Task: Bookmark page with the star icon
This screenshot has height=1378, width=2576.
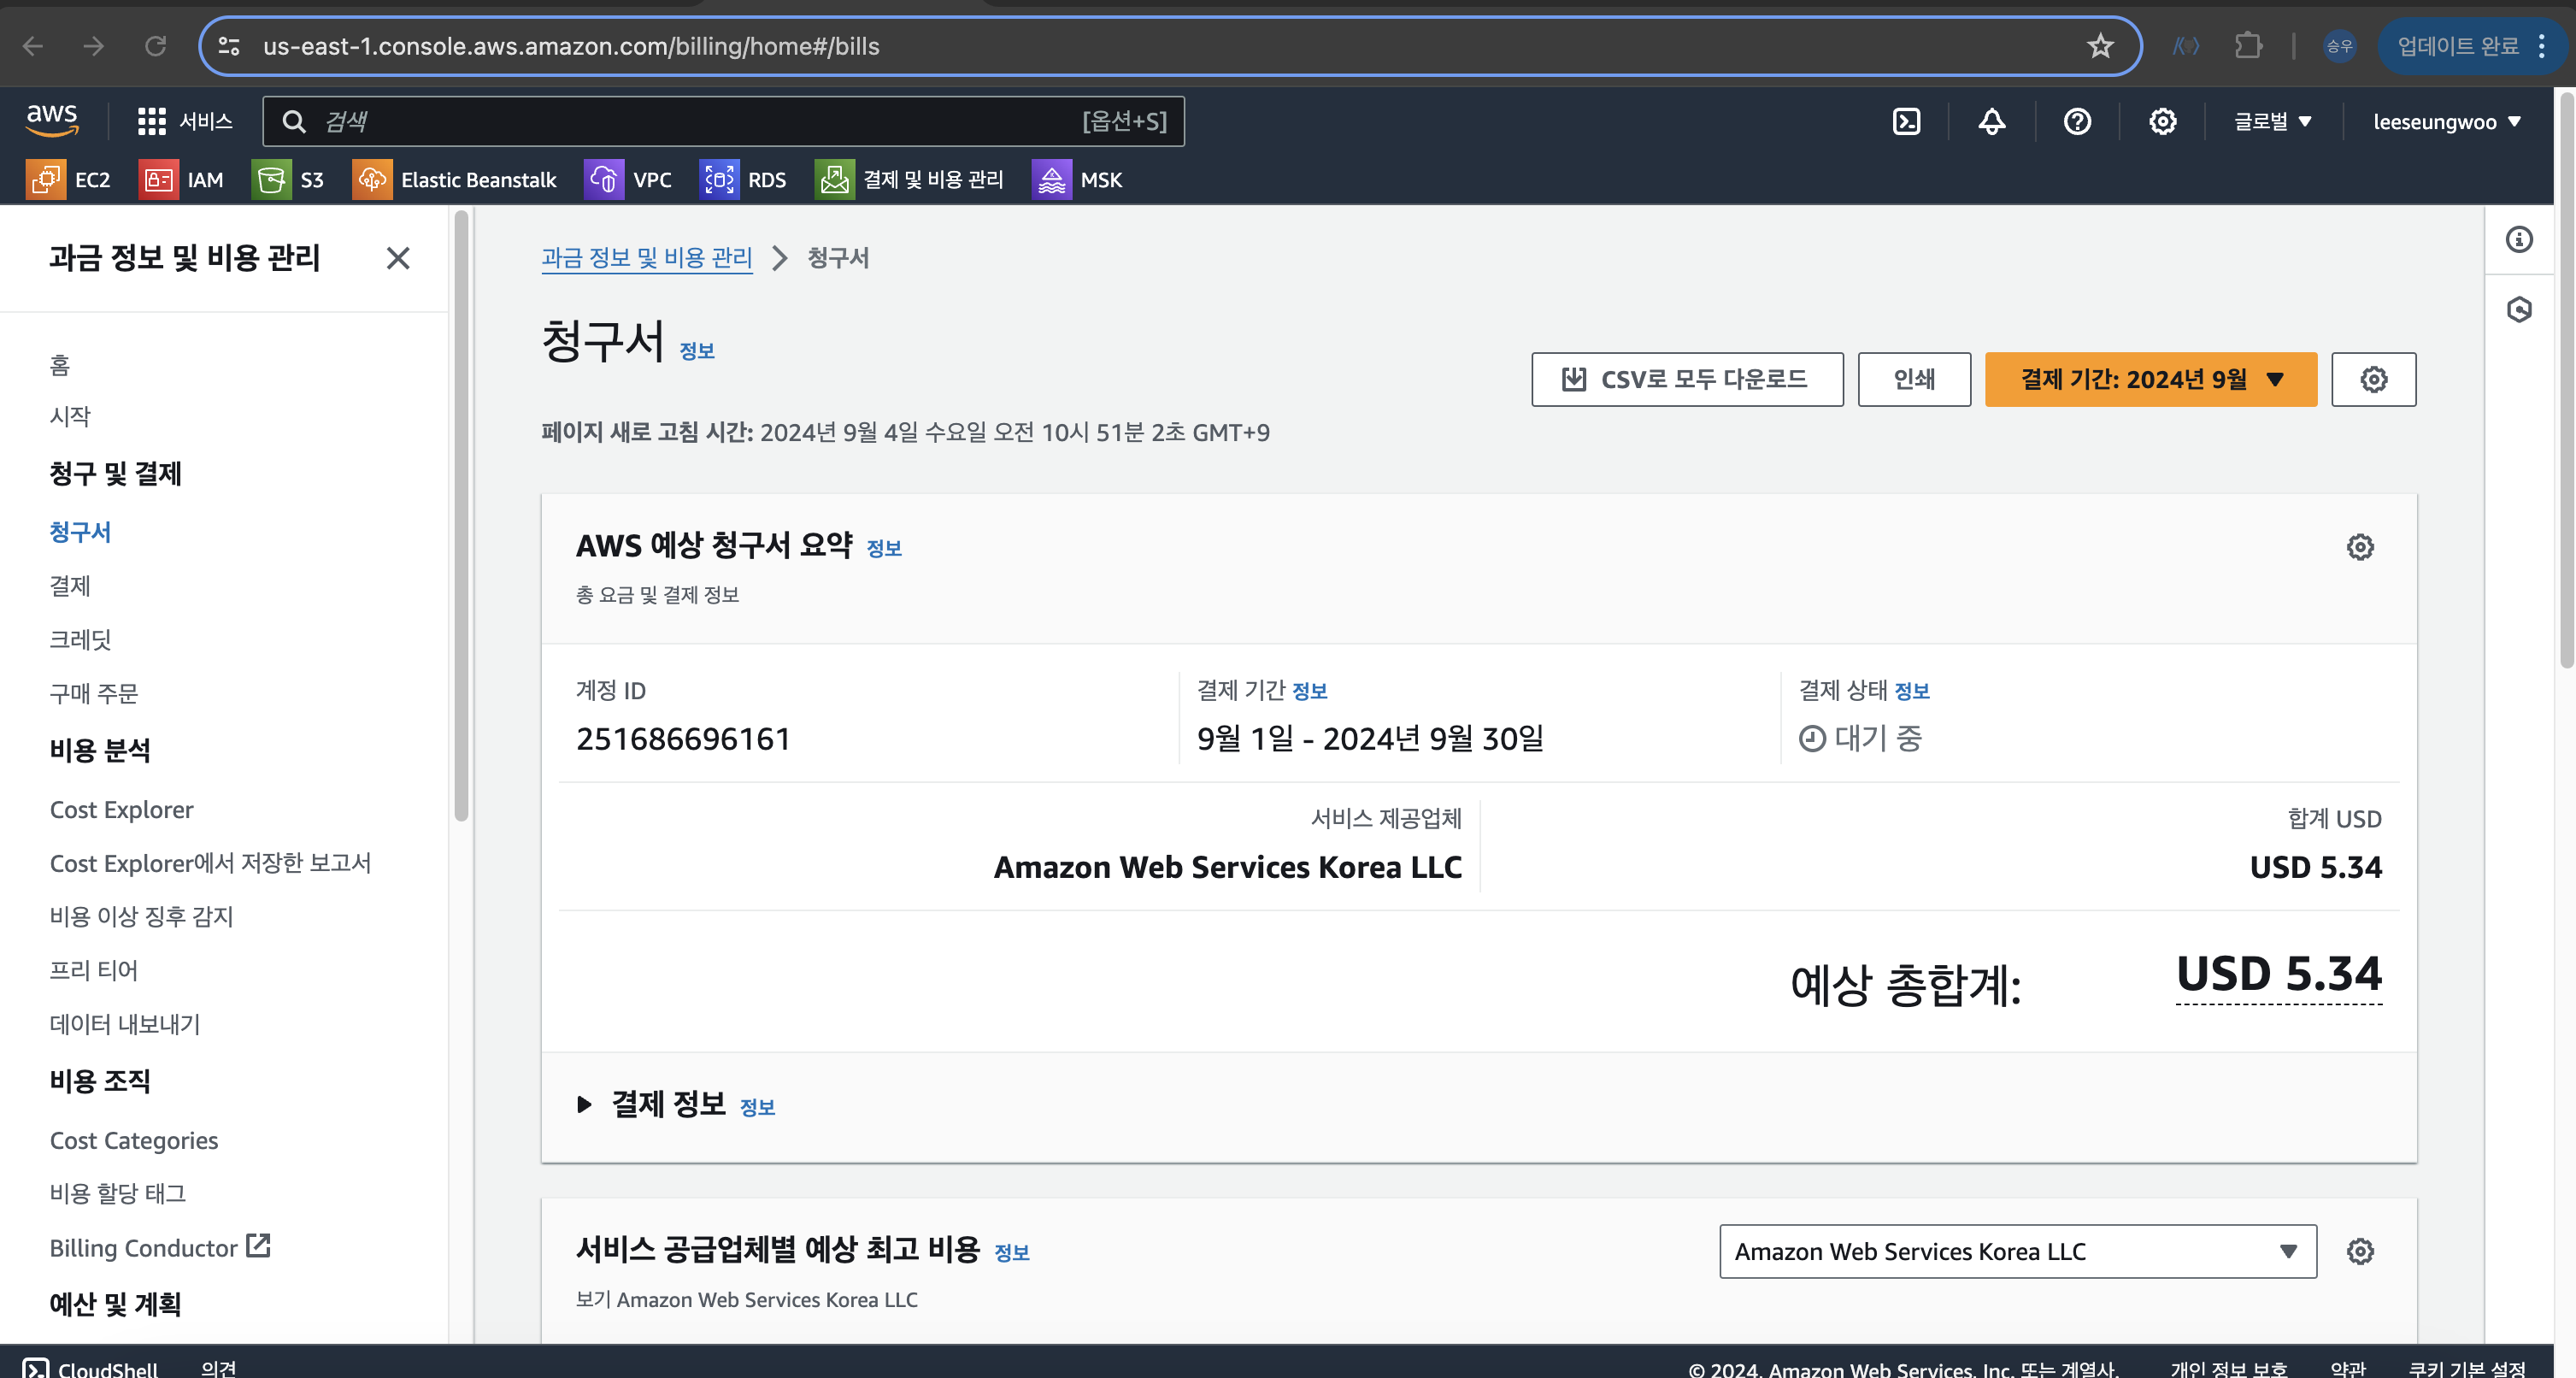Action: [x=2099, y=46]
